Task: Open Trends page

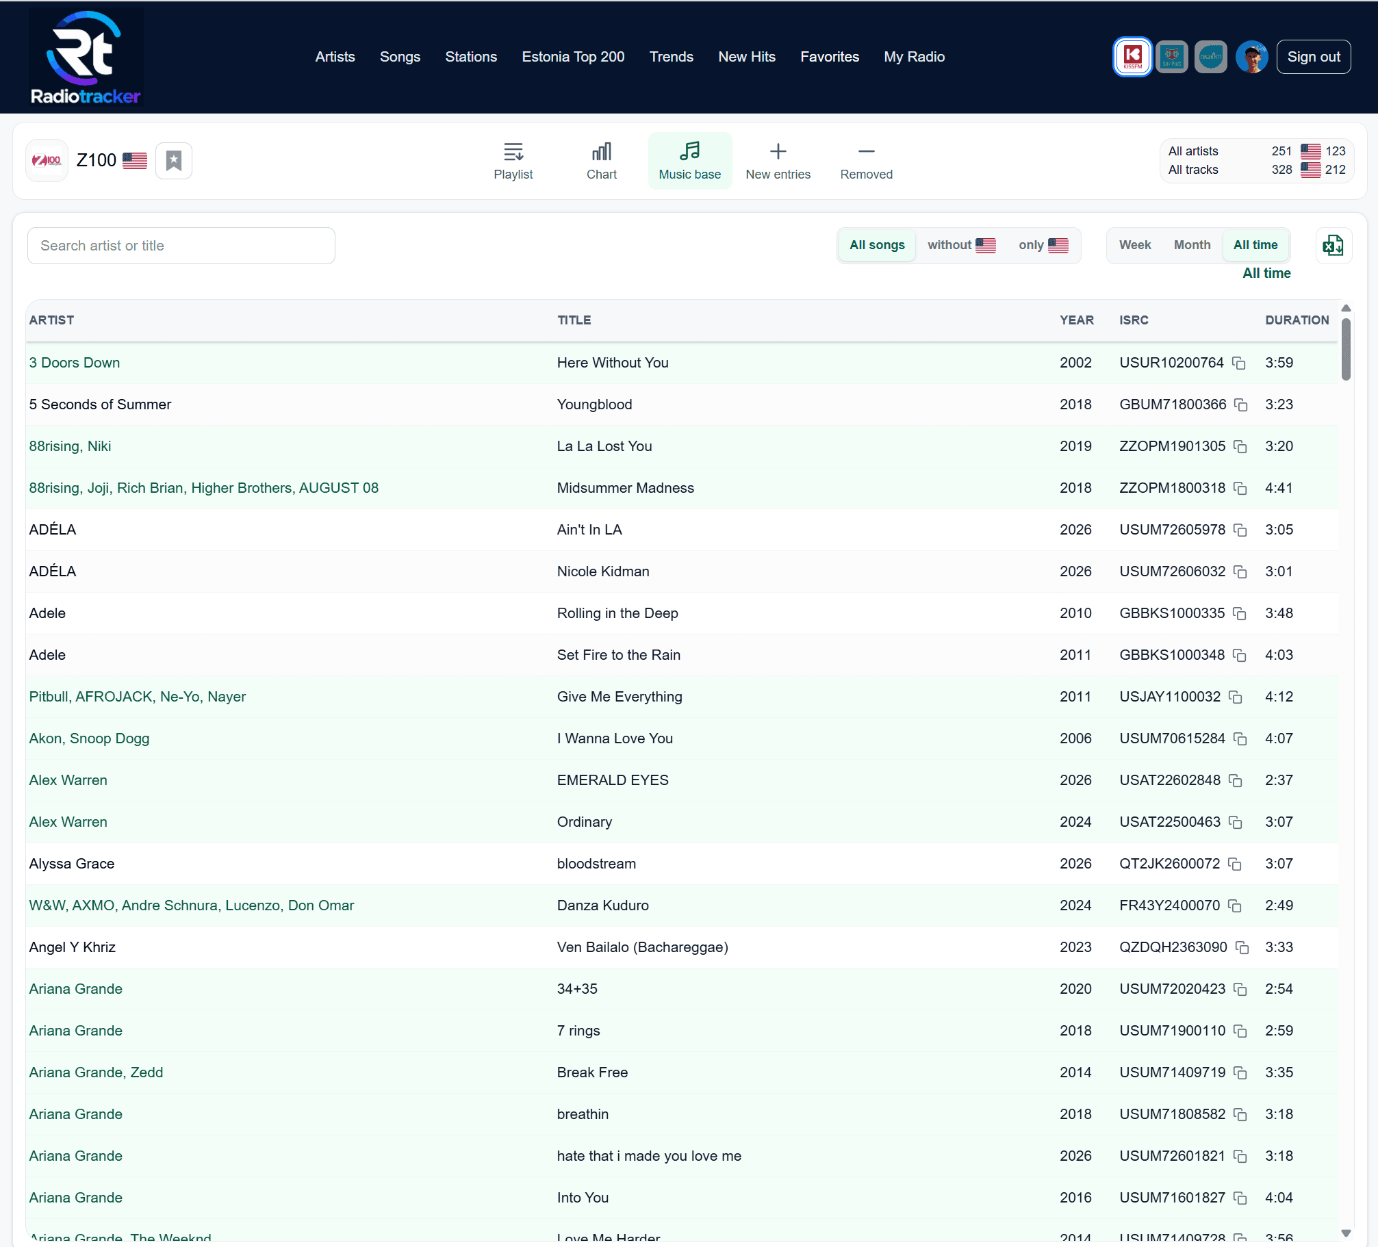Action: [x=671, y=57]
